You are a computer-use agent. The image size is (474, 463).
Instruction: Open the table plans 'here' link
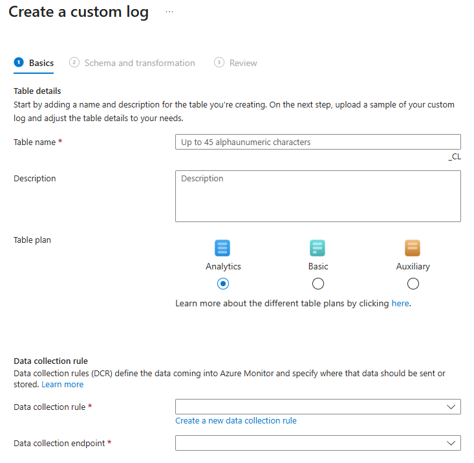(x=400, y=303)
